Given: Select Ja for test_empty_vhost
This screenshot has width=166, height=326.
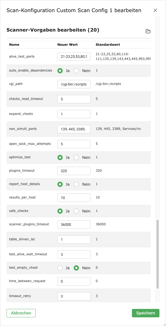Looking at the screenshot, I should [60, 268].
